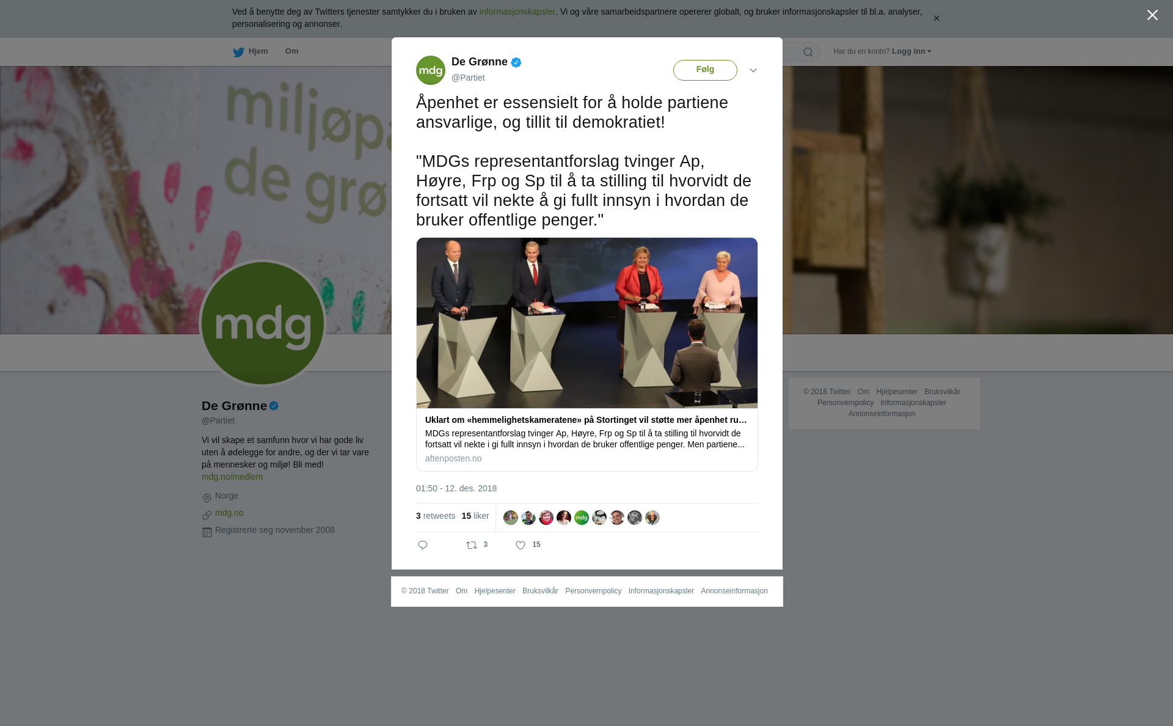This screenshot has height=726, width=1173.
Task: View the 15 liker list
Action: [475, 516]
